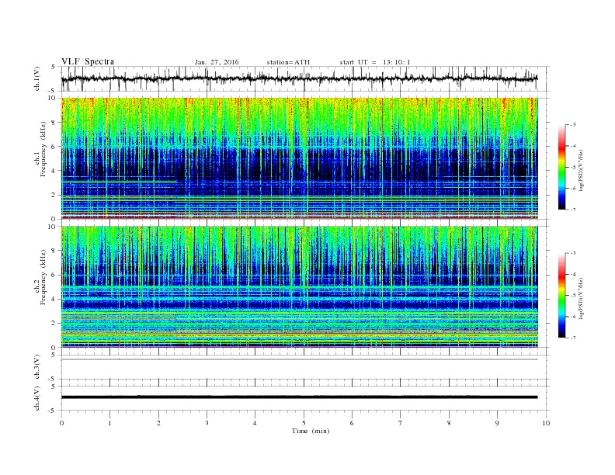Click time axis tick label '5'
615x475 pixels.
(x=304, y=423)
